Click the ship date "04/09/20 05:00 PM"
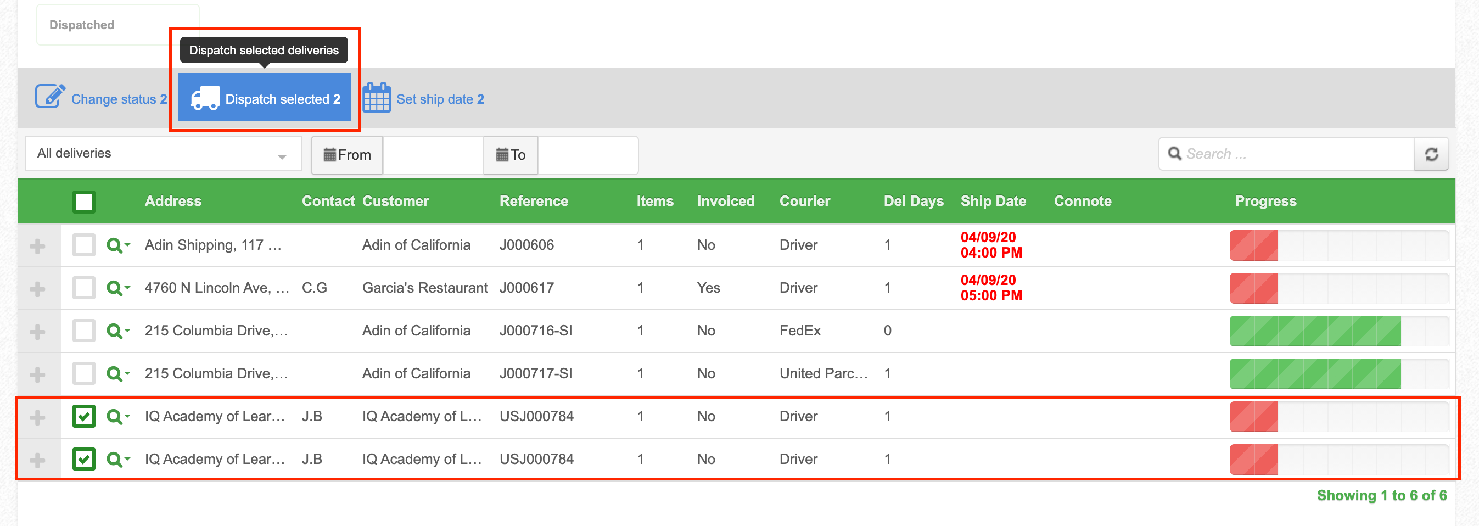The height and width of the screenshot is (526, 1479). click(x=991, y=288)
